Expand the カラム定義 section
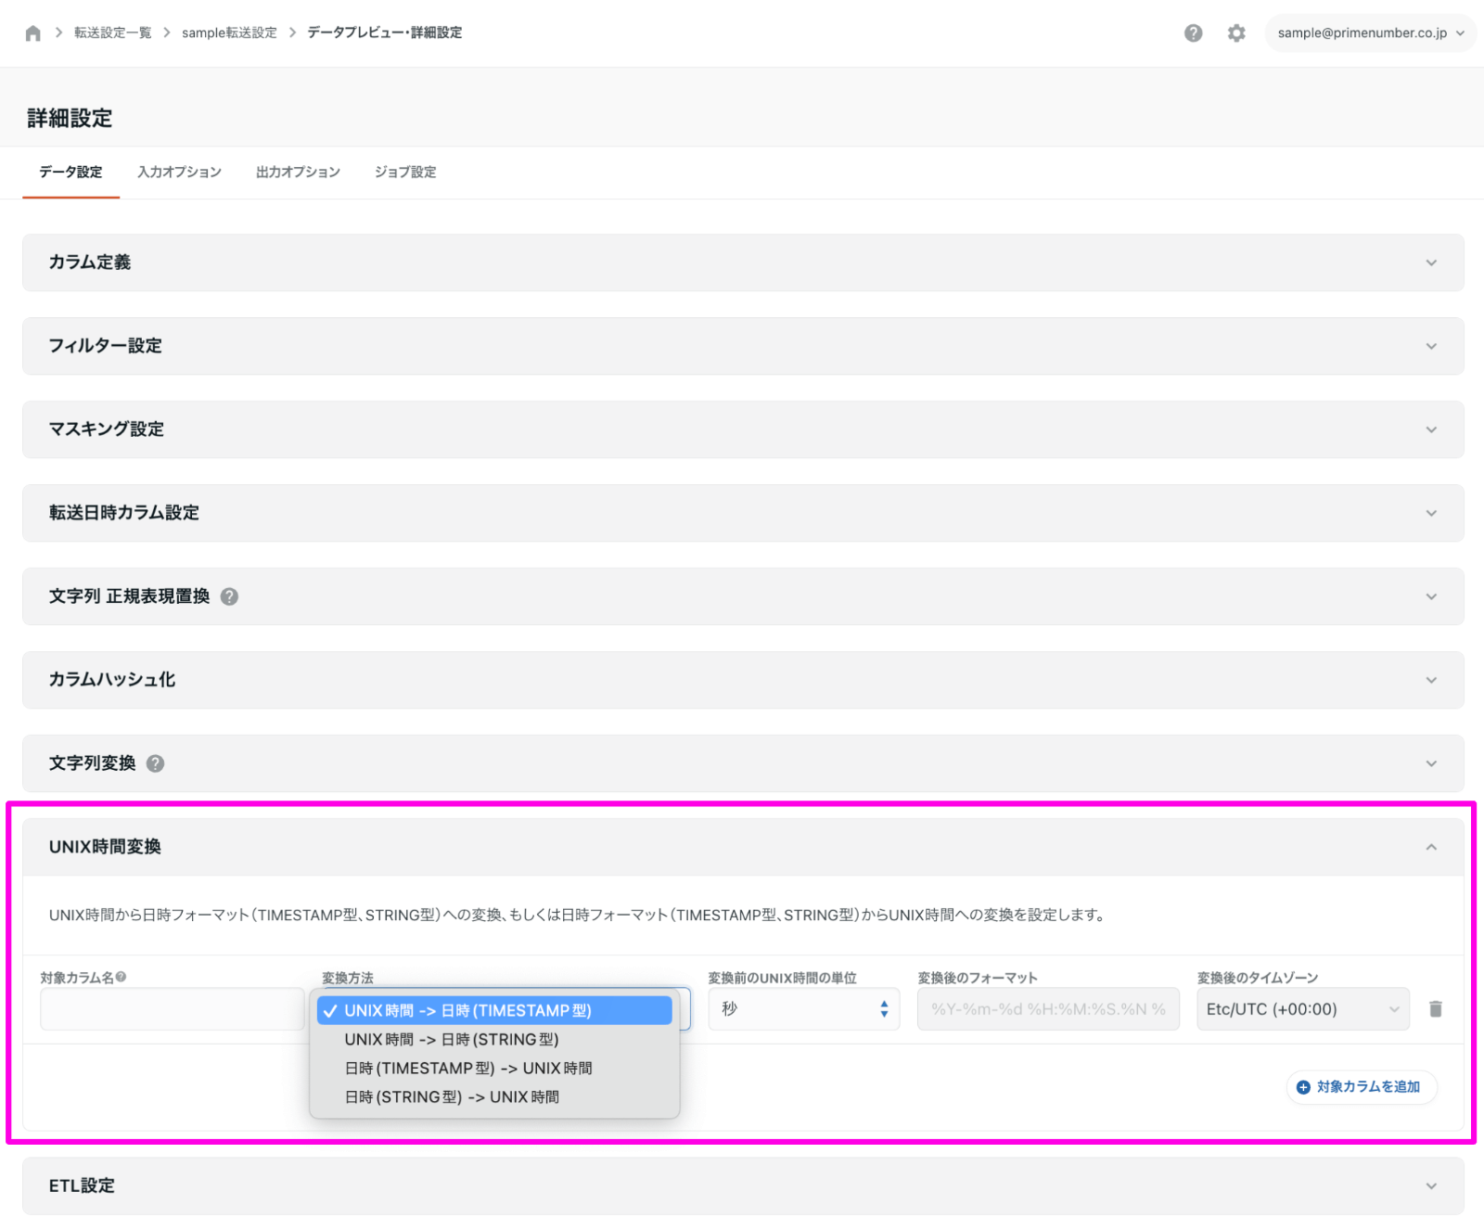 (743, 263)
